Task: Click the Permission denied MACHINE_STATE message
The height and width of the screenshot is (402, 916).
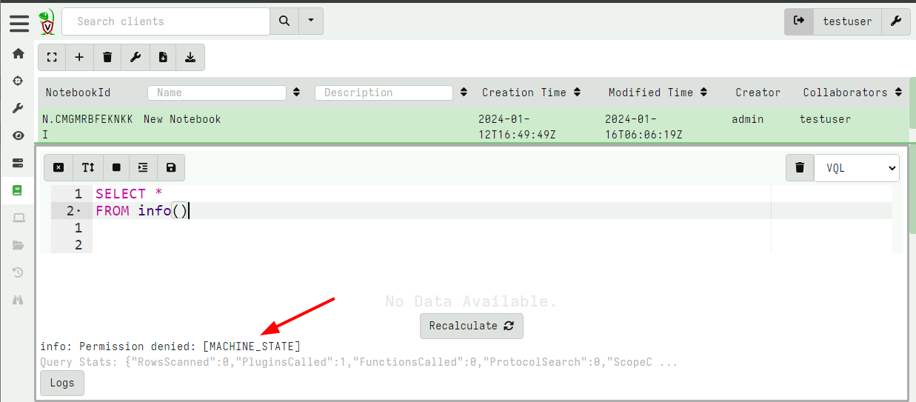Action: (x=170, y=346)
